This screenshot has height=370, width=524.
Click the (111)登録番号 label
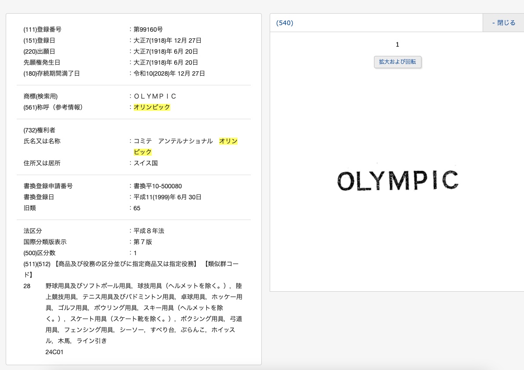42,29
